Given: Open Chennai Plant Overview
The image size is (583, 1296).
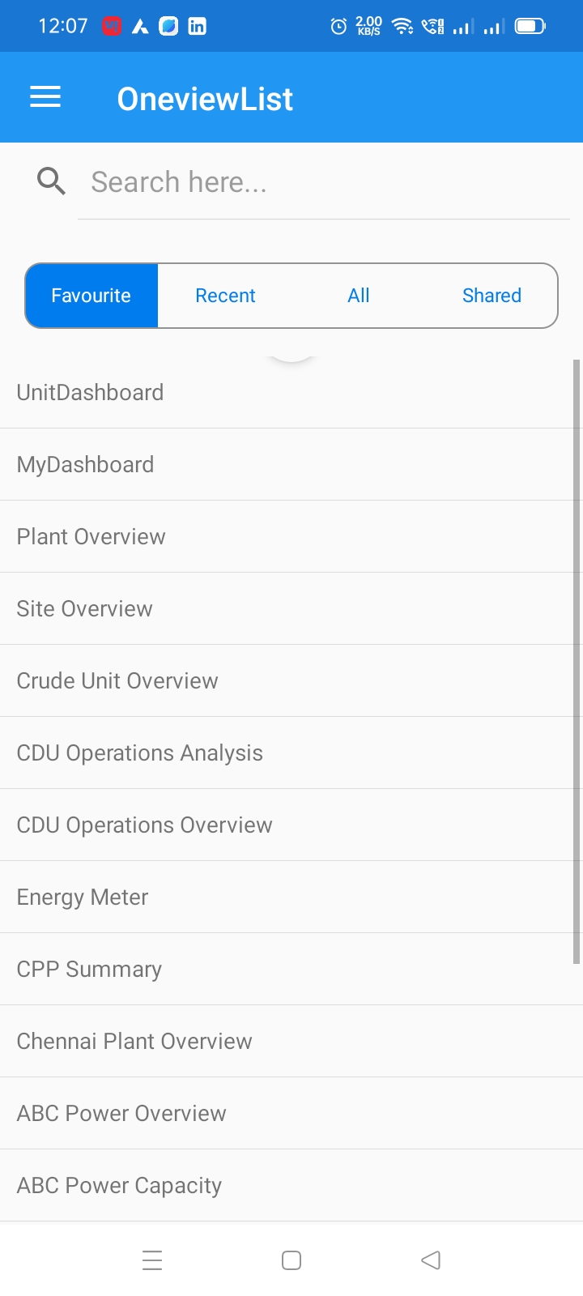Looking at the screenshot, I should click(291, 1042).
